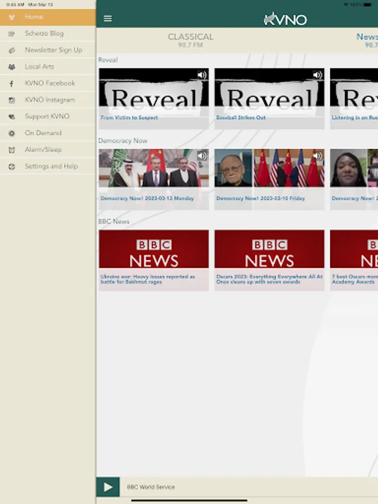Open KVNO Facebook menu item
The height and width of the screenshot is (504, 378).
48,83
